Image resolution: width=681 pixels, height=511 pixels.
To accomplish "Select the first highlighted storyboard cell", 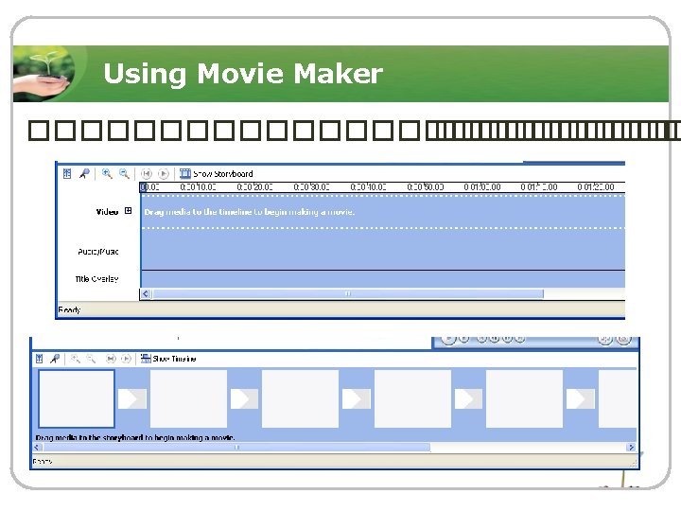I will [77, 399].
